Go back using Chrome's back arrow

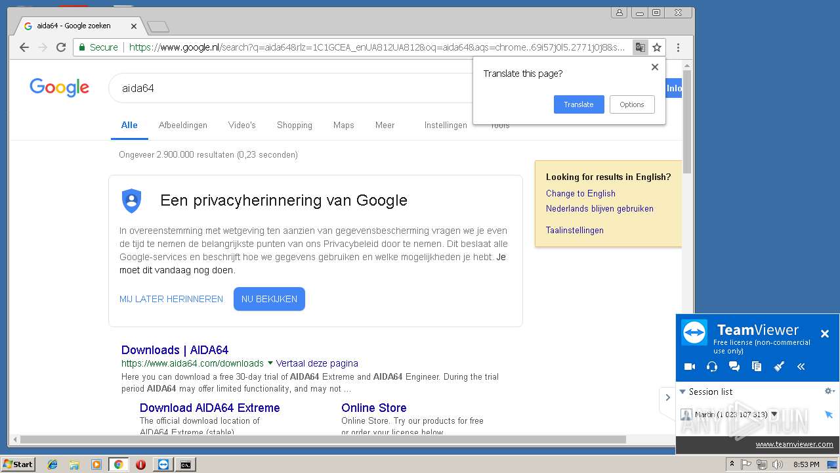click(x=24, y=47)
